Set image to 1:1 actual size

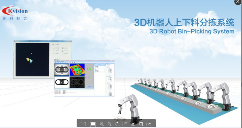pos(83,124)
